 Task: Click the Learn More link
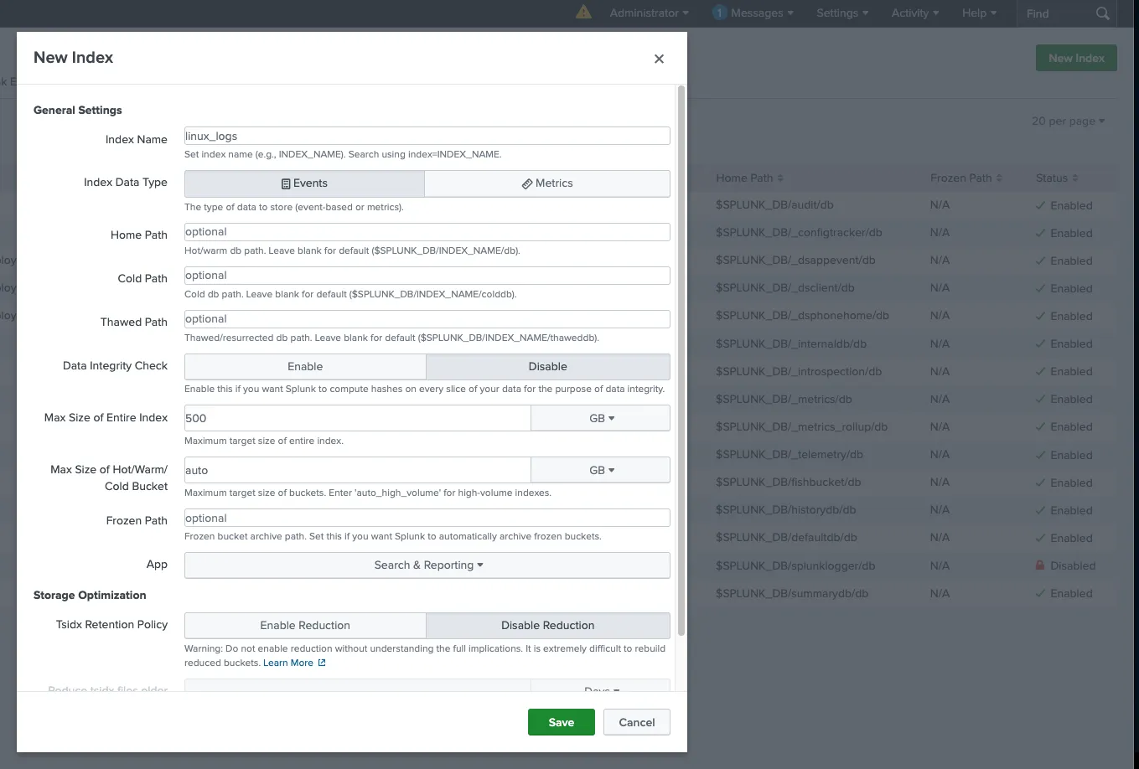[x=287, y=663]
